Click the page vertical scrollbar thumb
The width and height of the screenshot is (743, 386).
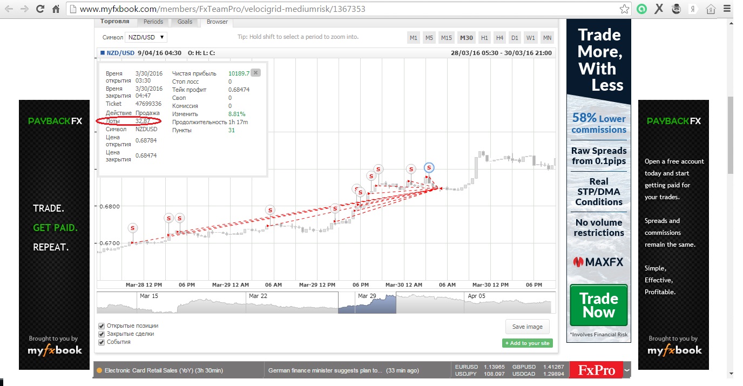click(730, 135)
